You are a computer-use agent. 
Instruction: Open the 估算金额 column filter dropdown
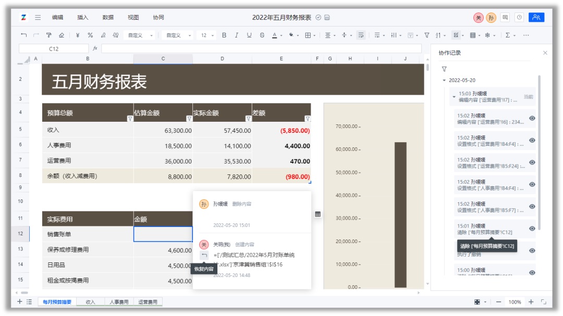coord(189,118)
